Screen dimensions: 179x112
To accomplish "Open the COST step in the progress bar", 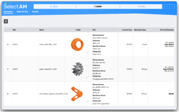I will tap(98, 6).
